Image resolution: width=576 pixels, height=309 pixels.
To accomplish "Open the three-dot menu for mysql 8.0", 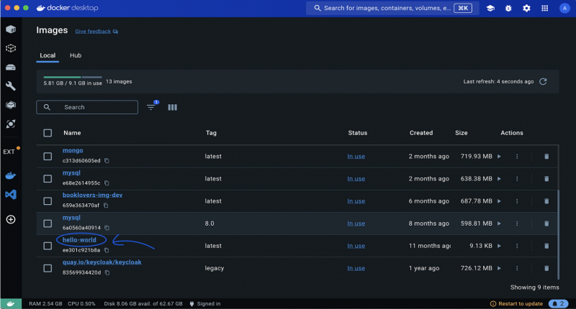I will (517, 223).
